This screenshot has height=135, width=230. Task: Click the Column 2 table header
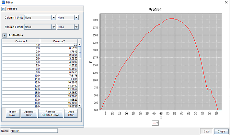59,41
